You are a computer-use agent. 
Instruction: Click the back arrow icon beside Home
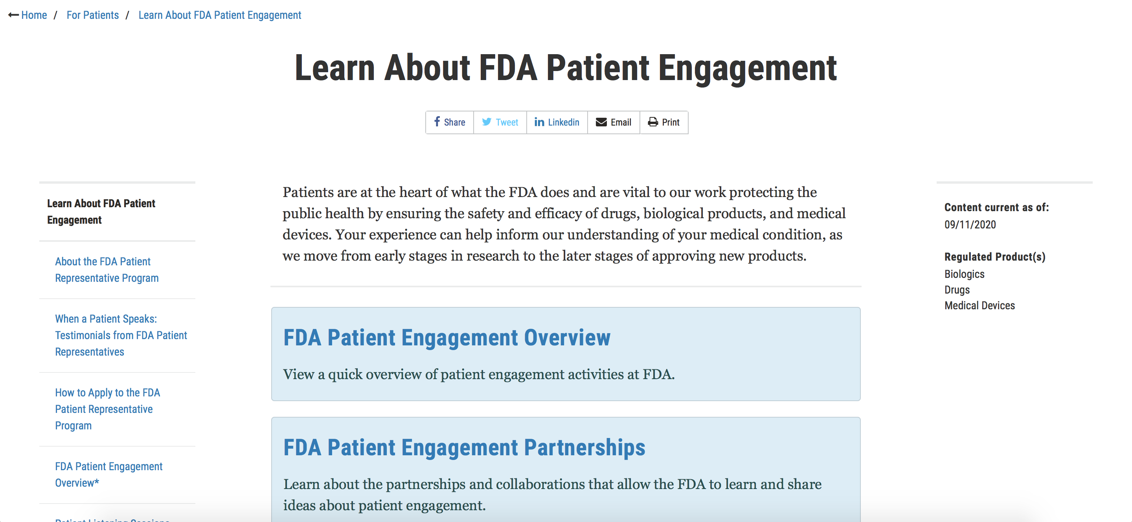tap(13, 15)
